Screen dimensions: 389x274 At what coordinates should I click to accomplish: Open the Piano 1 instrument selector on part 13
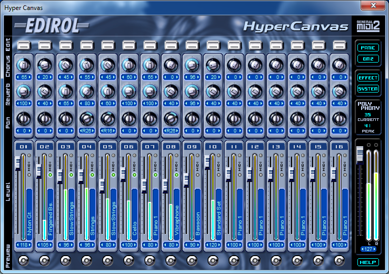[x=282, y=215]
